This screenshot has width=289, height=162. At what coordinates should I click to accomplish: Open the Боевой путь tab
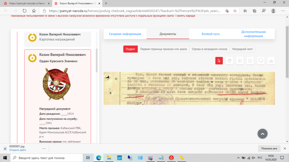pyautogui.click(x=211, y=34)
